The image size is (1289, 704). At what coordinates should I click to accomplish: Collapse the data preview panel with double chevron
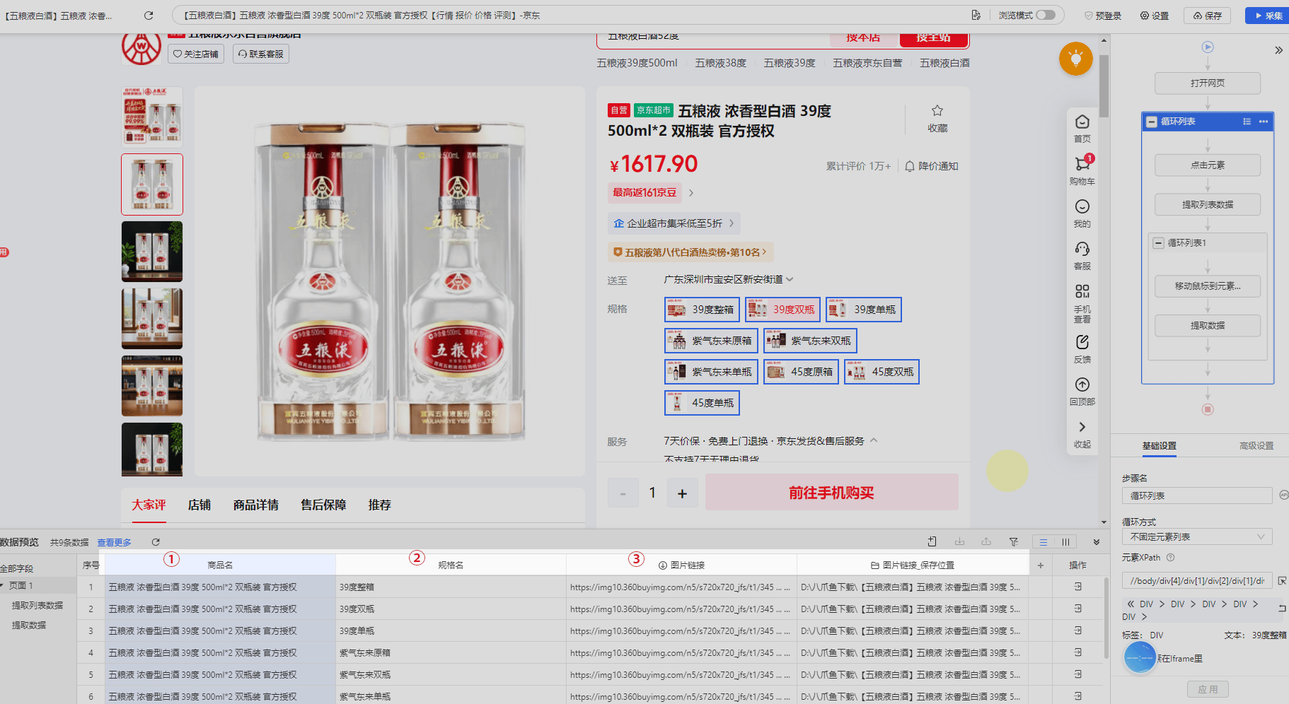(1096, 542)
